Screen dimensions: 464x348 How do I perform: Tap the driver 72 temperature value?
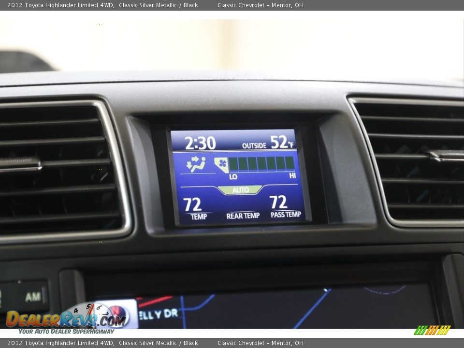click(x=192, y=204)
